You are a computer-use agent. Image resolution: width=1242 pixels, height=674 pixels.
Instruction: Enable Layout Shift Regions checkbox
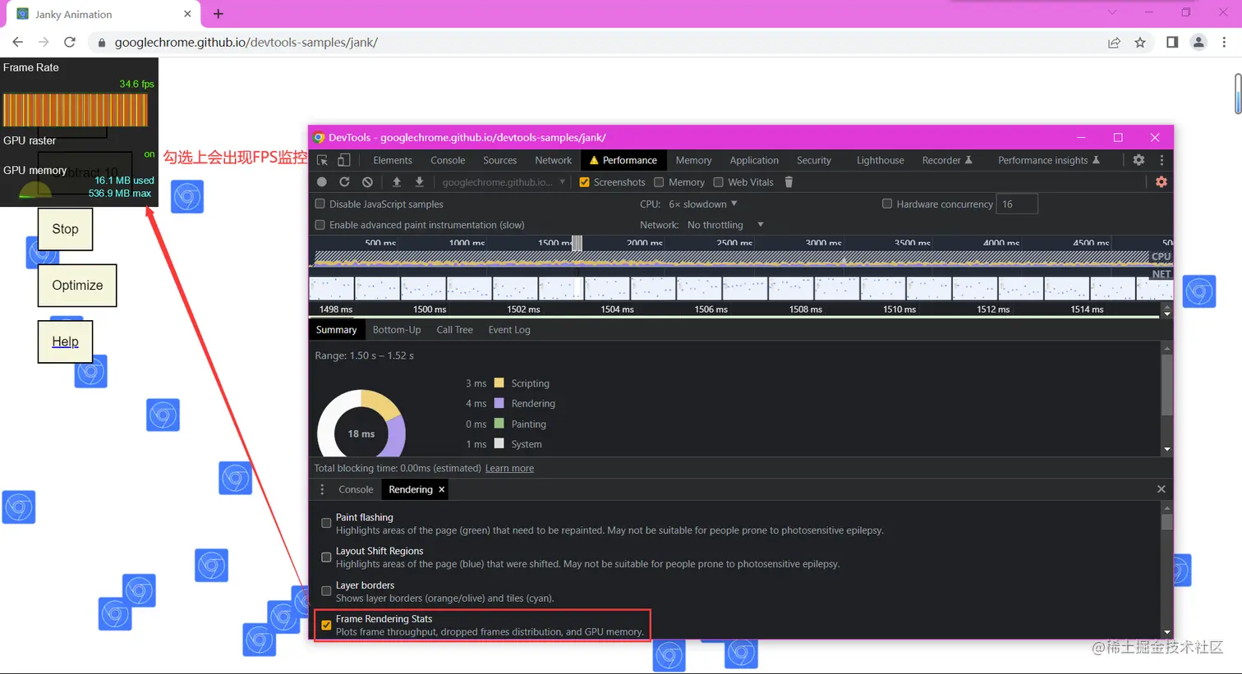click(x=326, y=557)
